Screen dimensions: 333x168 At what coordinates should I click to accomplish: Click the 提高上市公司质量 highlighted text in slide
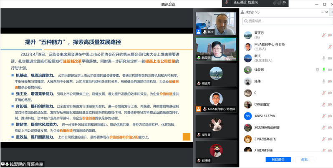[x=160, y=62]
